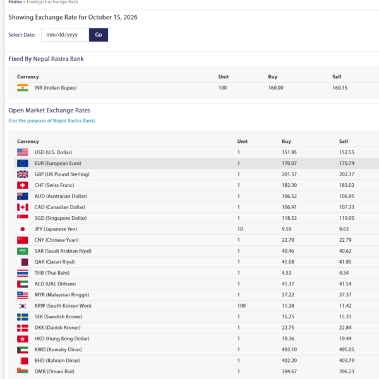The height and width of the screenshot is (379, 379).
Task: Select the text 'INR (Indian Rupee)'
Action: click(x=56, y=88)
